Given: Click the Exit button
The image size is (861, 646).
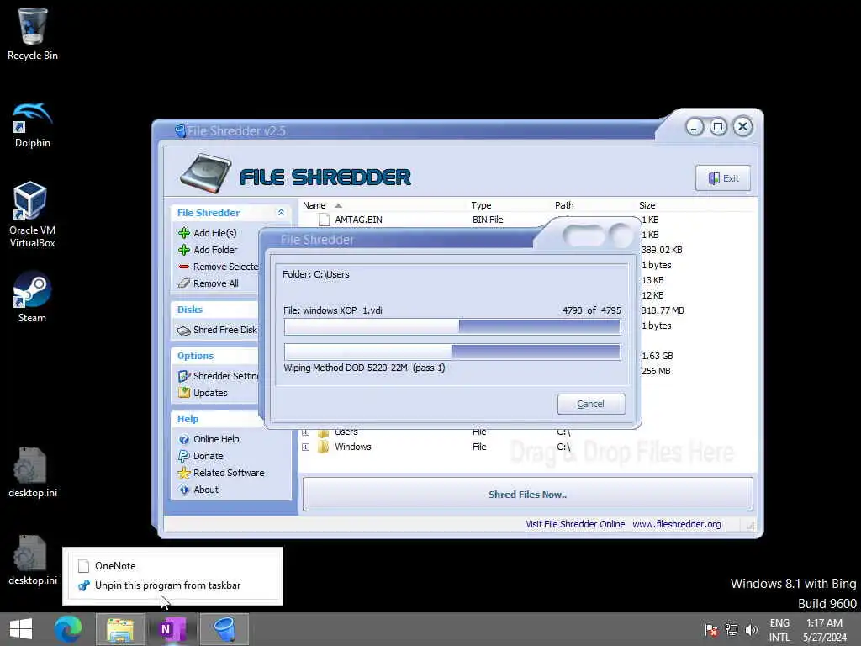Looking at the screenshot, I should click(722, 178).
